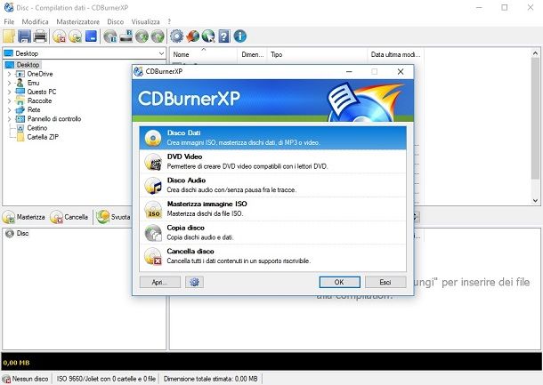
Task: Click the grey disc info toolbar icon
Action: [110, 36]
